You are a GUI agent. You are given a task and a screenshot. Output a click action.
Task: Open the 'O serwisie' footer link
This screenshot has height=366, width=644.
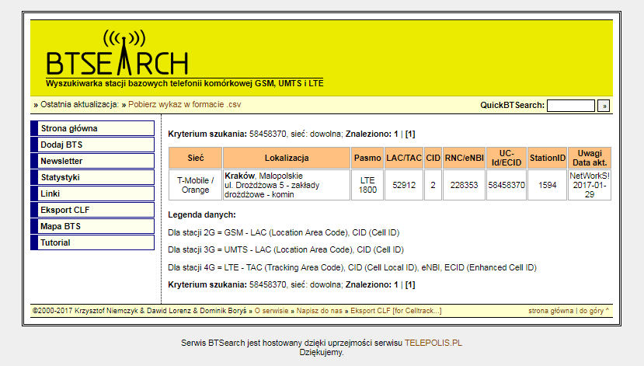coord(271,311)
